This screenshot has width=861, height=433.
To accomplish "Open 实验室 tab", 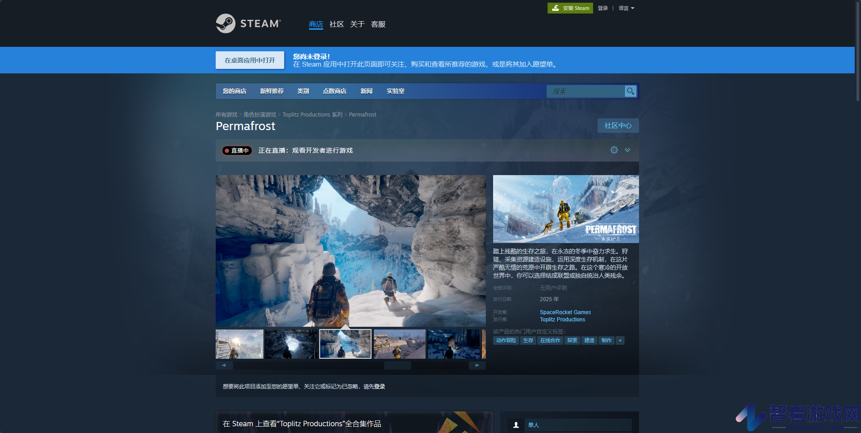I will pos(395,91).
